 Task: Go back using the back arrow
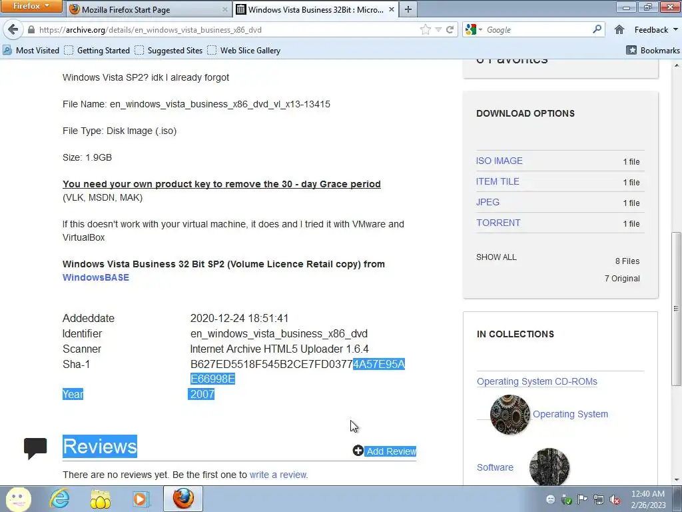[13, 29]
